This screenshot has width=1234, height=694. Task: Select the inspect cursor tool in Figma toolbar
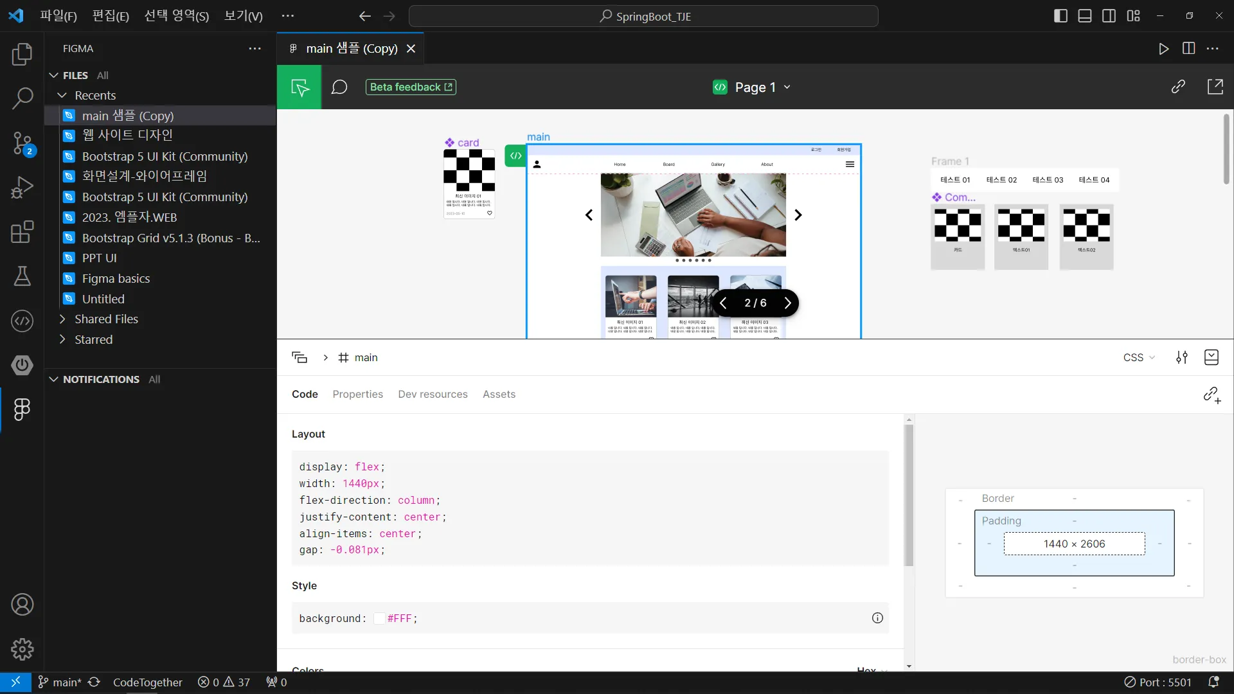pyautogui.click(x=300, y=87)
